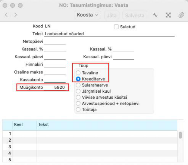
Task: Click the Hinnakiri input field
Action: [55, 65]
